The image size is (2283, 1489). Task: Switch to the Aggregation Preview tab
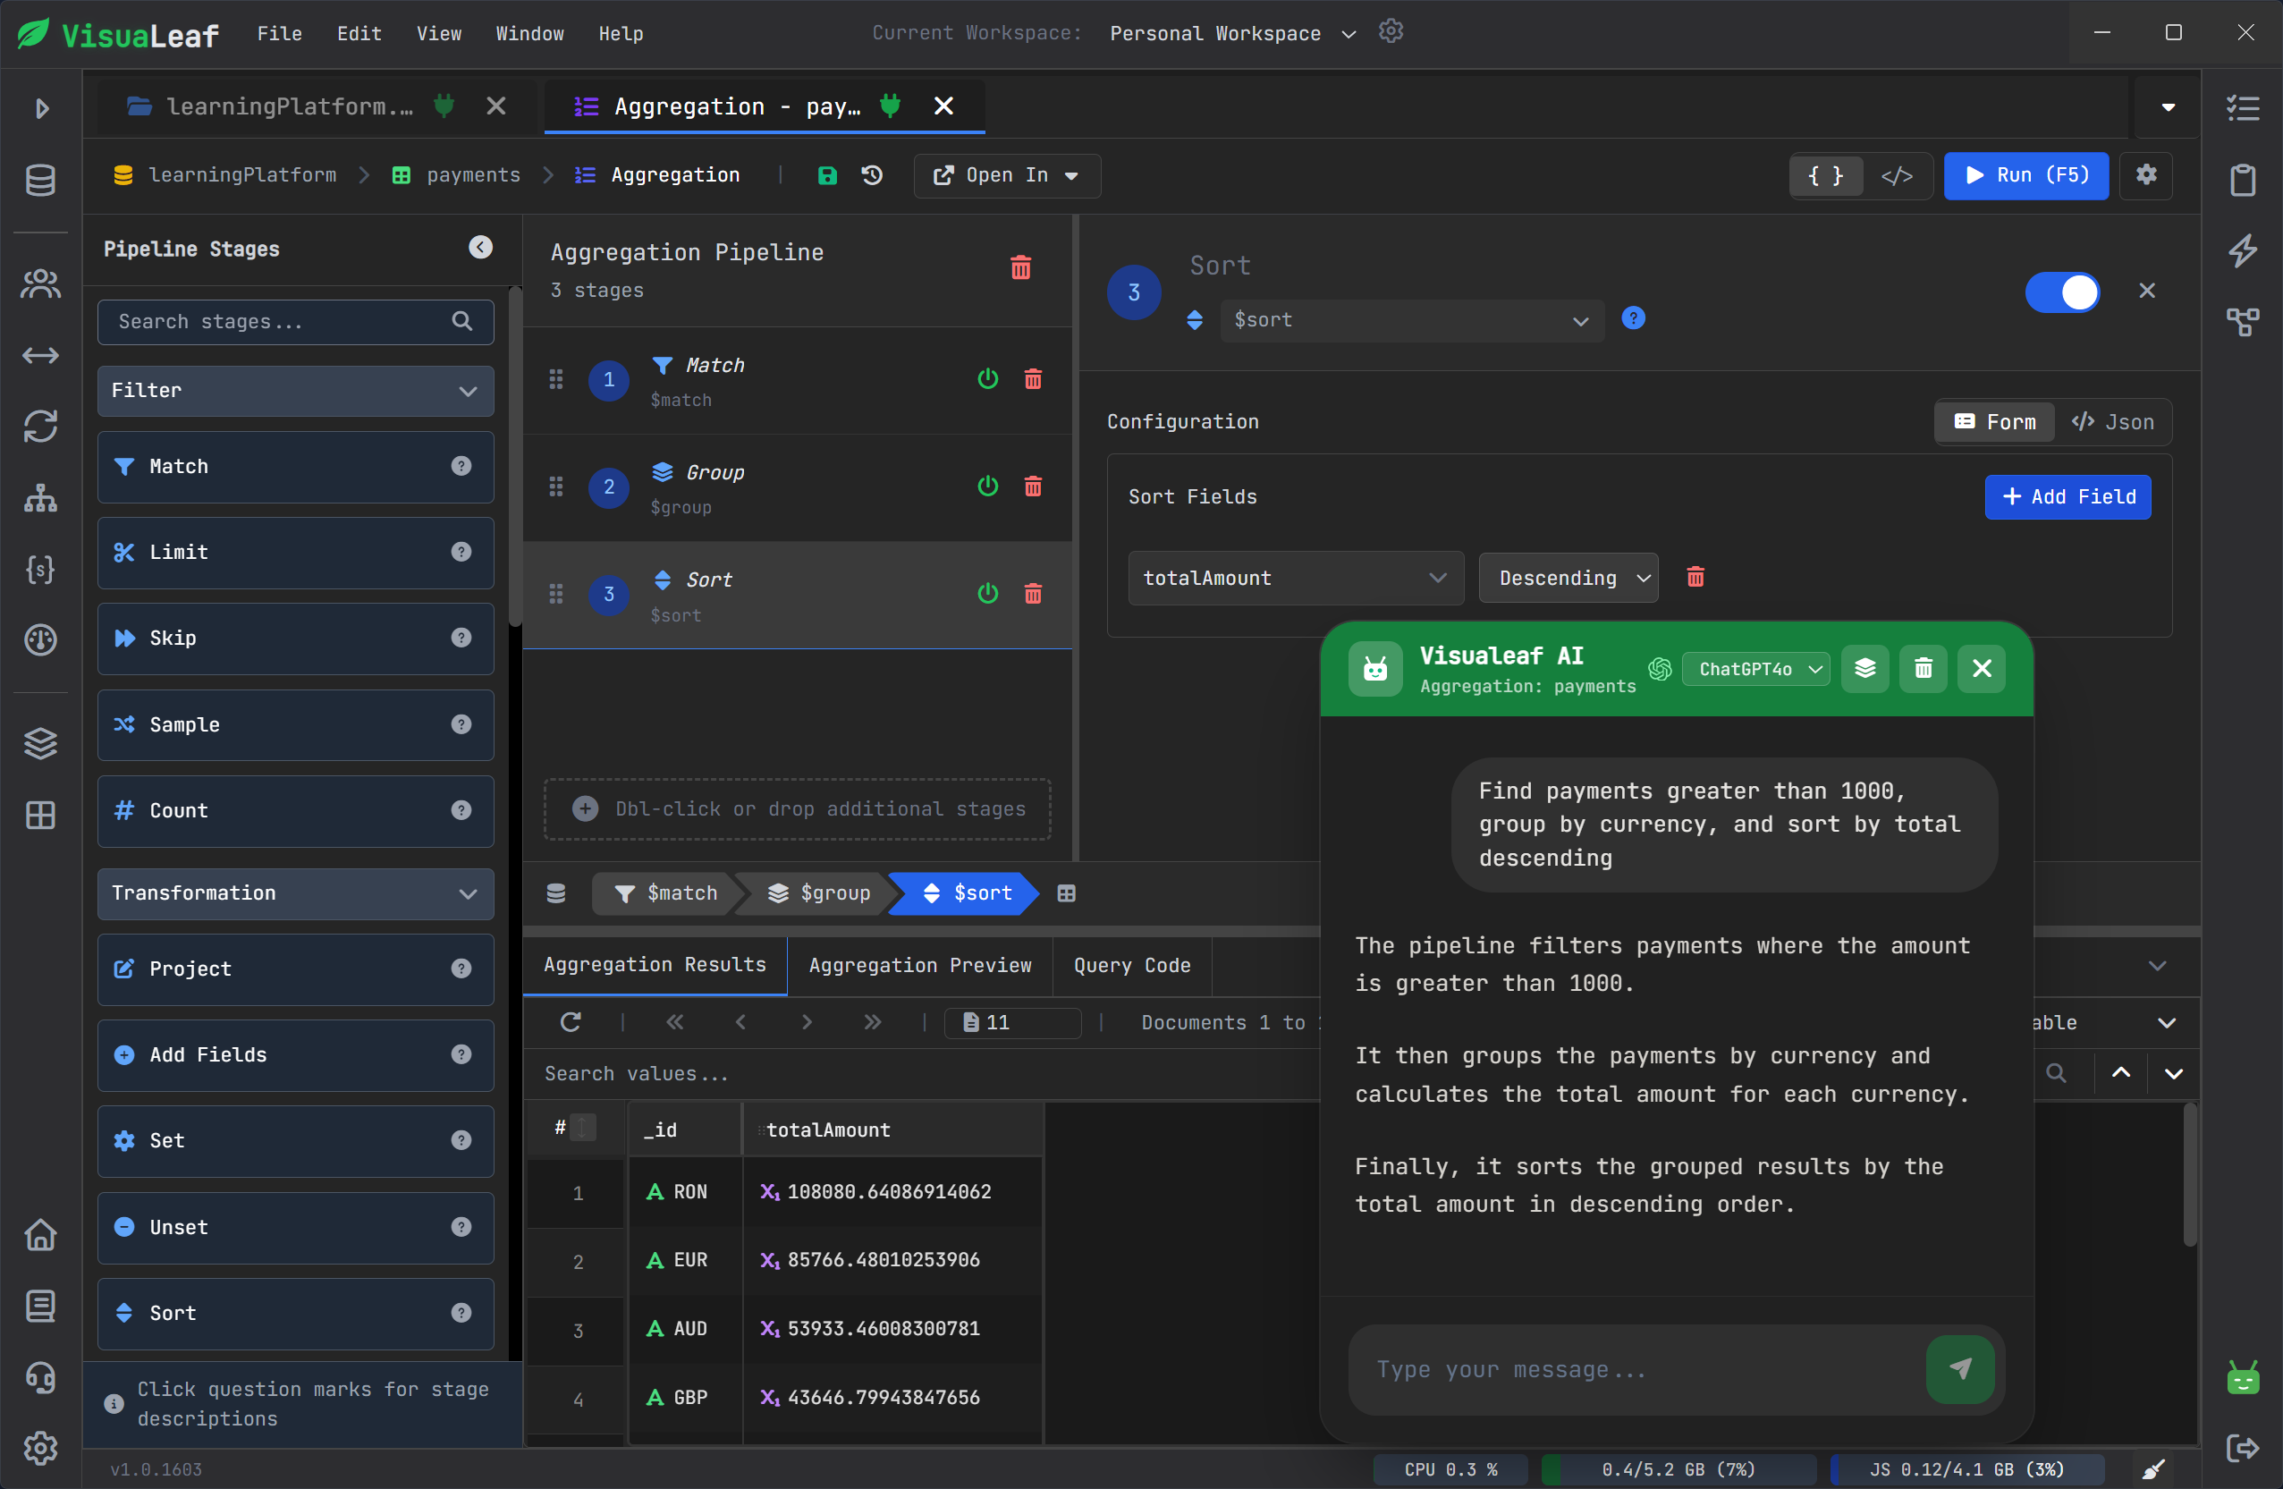(x=919, y=965)
